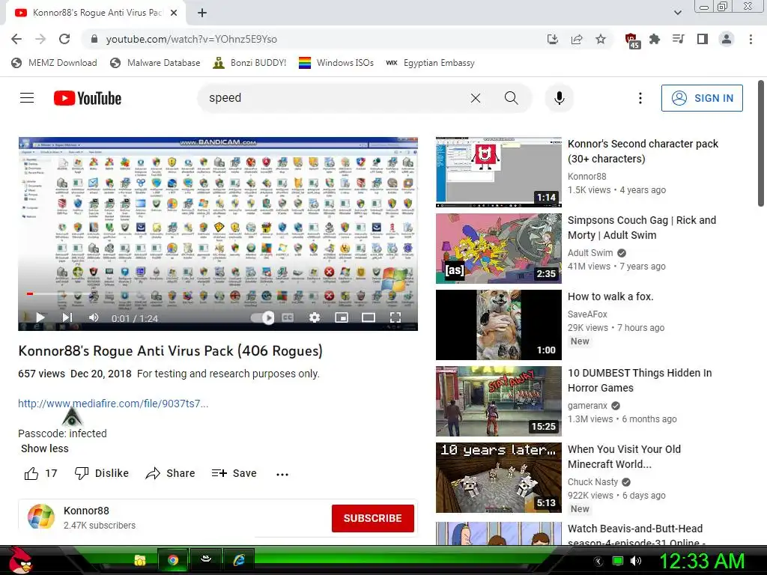
Task: Open the Egyptian Embassy bookmark
Action: pyautogui.click(x=430, y=63)
